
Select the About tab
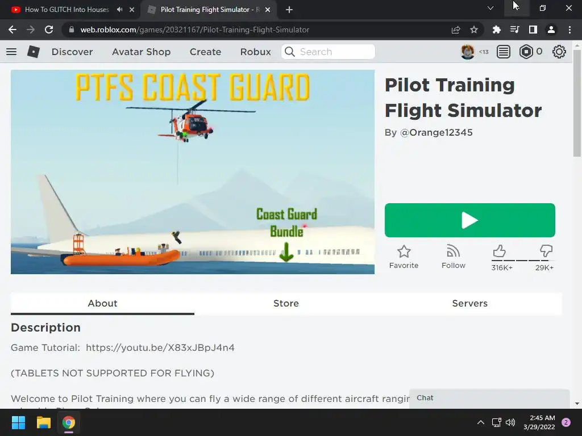click(102, 303)
